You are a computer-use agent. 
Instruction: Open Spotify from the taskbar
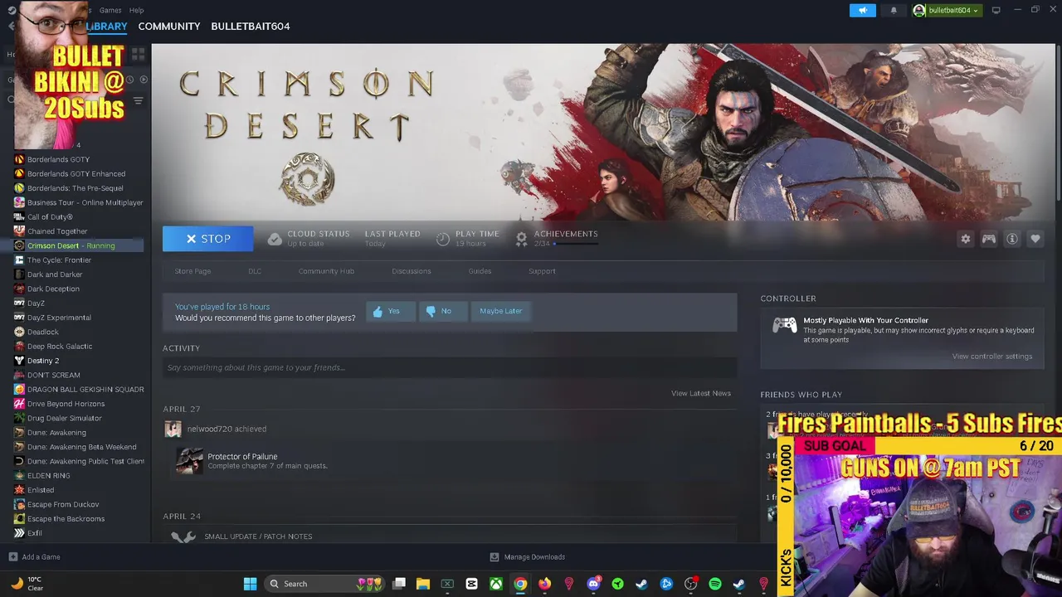(x=715, y=584)
